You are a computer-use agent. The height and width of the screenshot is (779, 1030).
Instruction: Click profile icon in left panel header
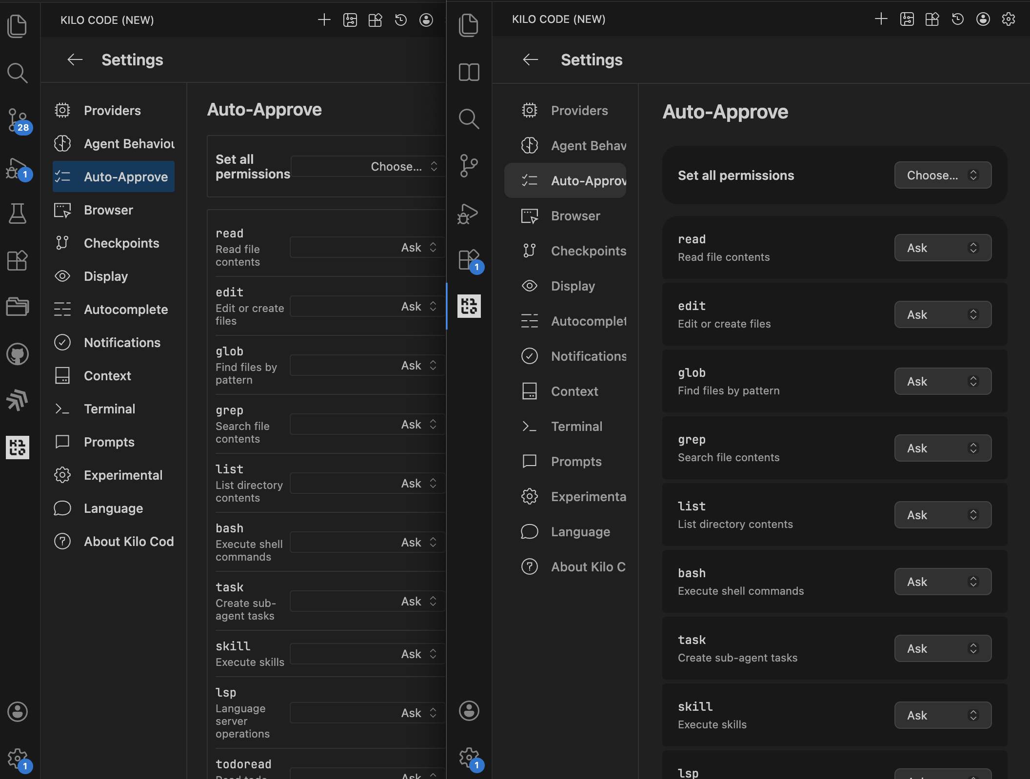point(426,20)
